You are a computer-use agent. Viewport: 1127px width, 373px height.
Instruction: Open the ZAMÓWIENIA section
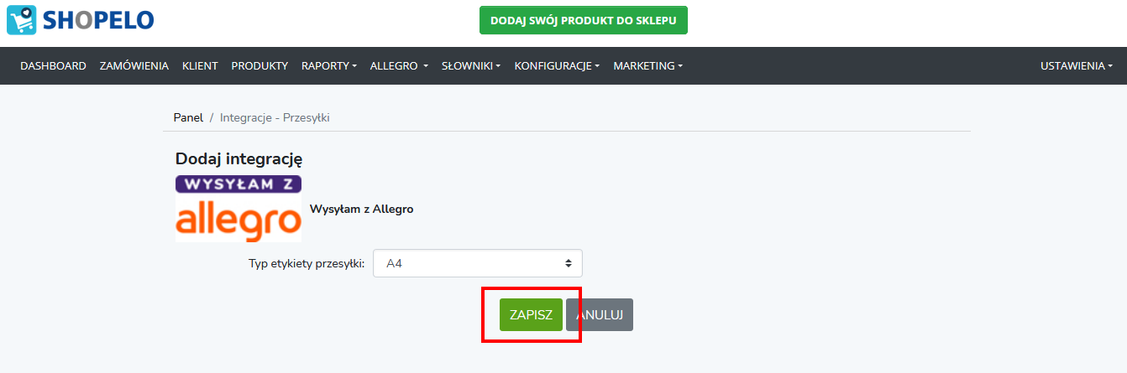134,65
